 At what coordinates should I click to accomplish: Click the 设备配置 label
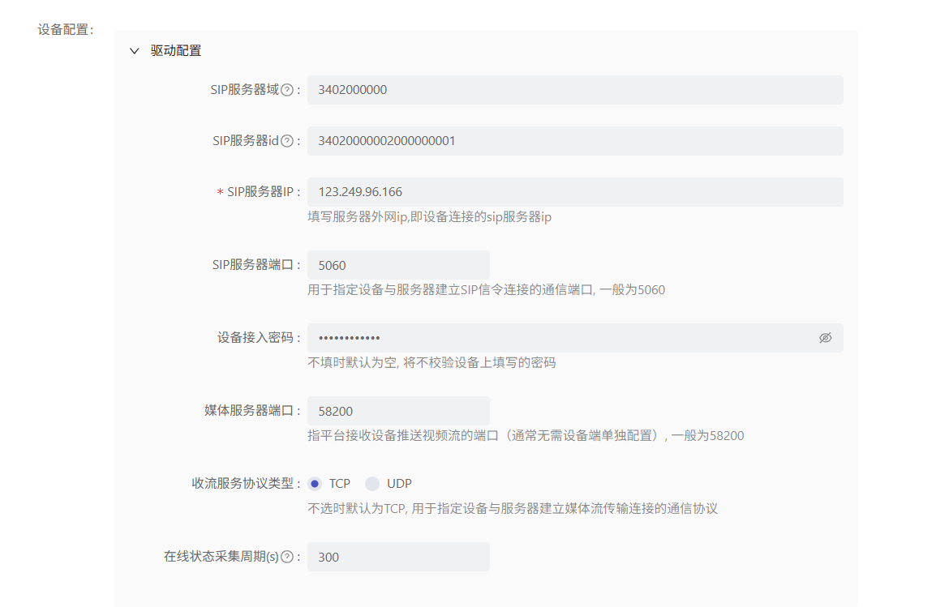click(65, 30)
